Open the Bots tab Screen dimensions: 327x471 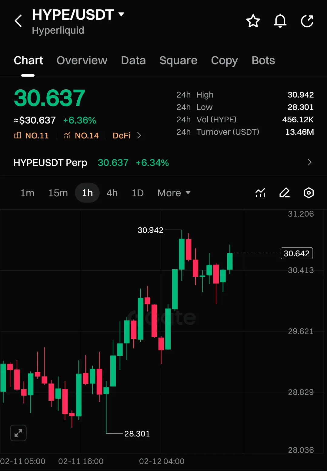263,61
